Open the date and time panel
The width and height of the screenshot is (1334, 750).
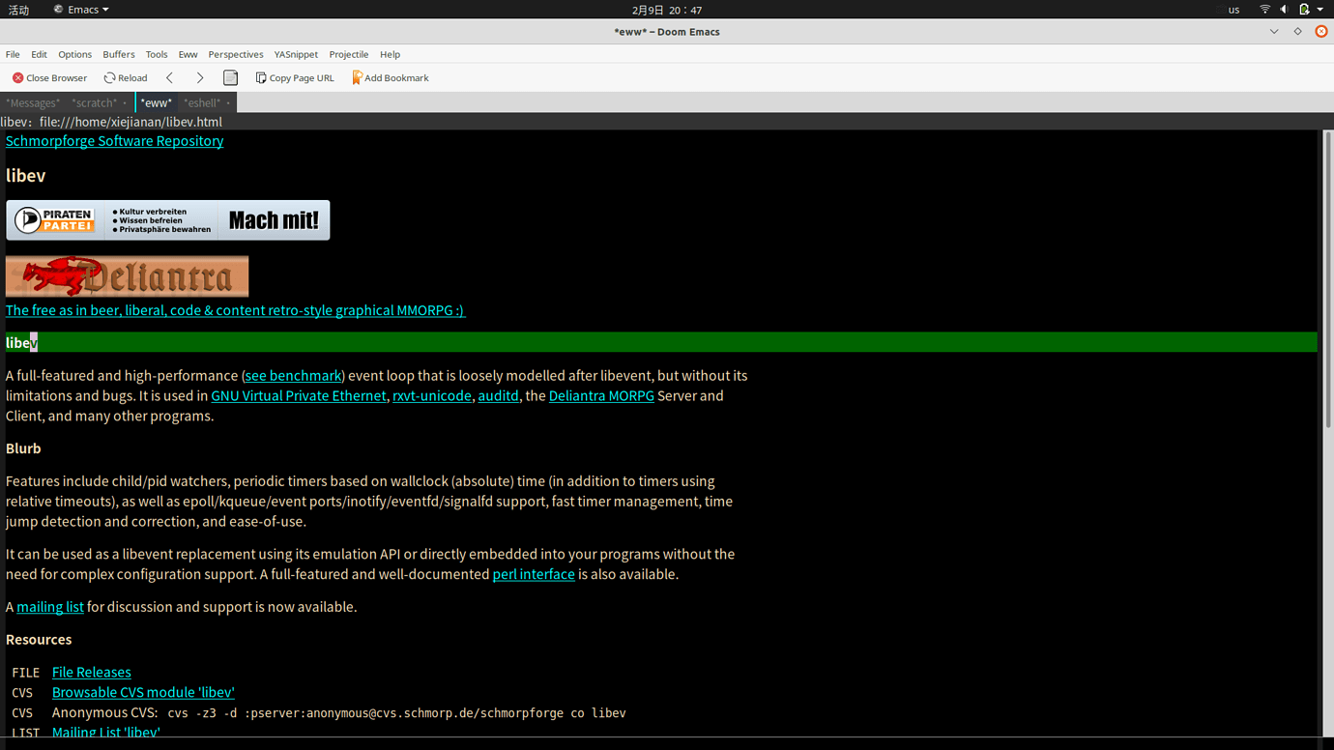pyautogui.click(x=667, y=10)
